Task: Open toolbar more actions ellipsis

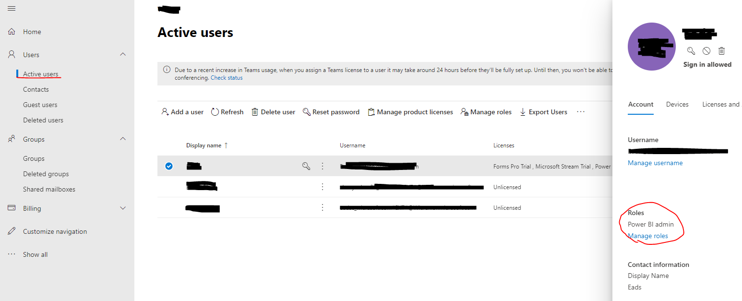Action: pos(581,111)
